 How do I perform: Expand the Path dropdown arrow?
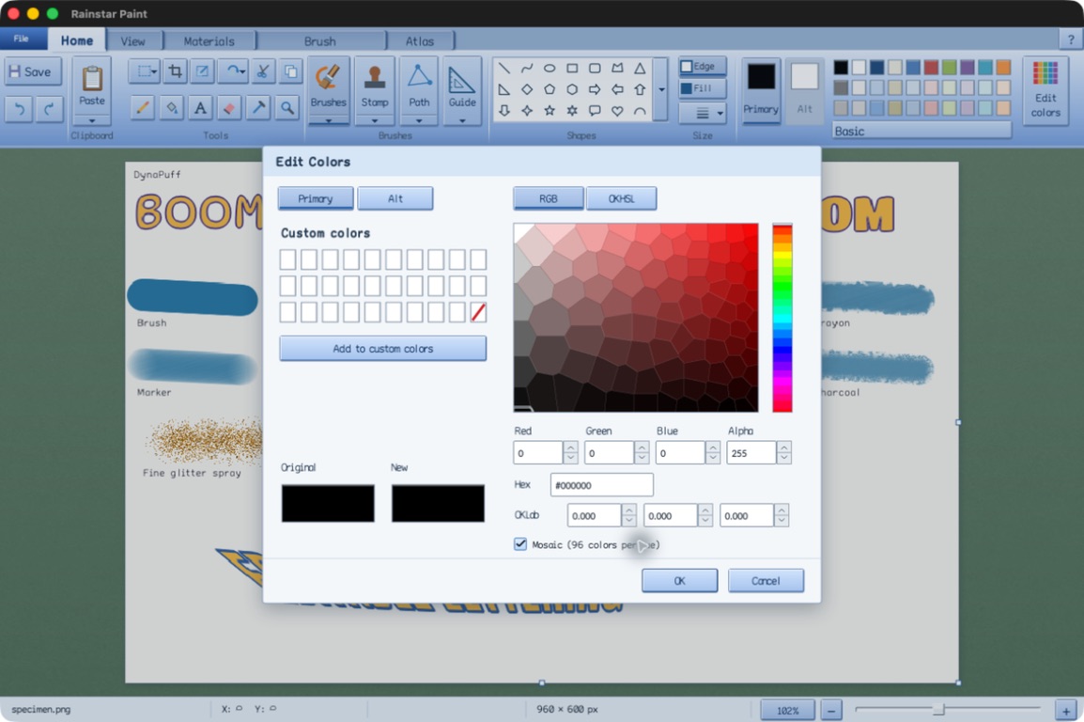419,120
